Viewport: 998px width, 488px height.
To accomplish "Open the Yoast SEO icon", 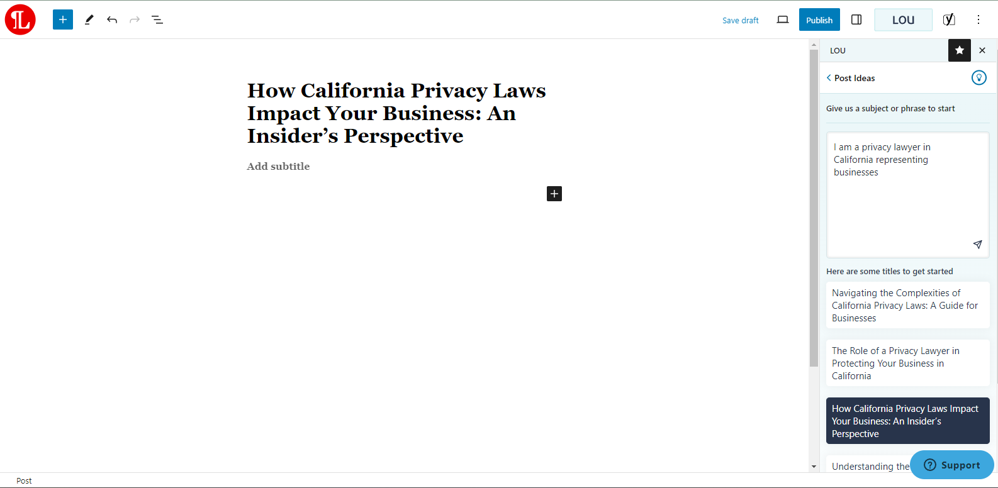I will (x=949, y=19).
